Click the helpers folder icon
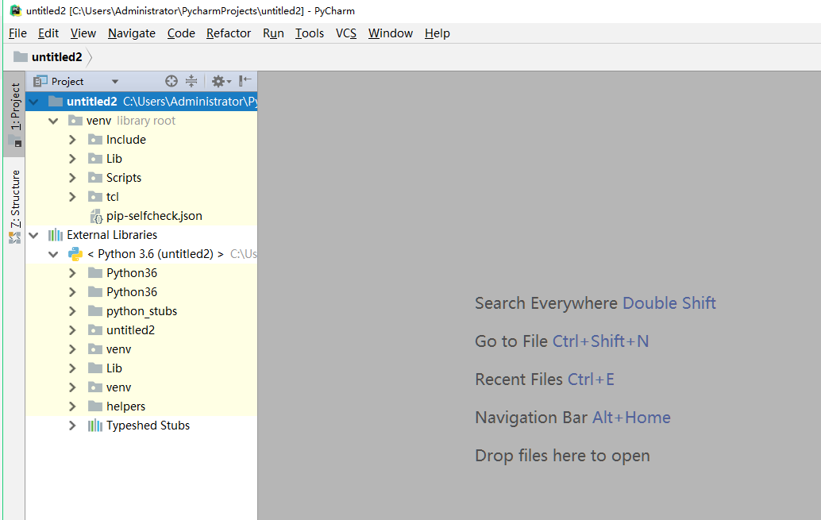 [95, 406]
